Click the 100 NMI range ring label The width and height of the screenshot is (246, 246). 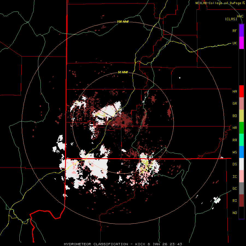[123, 22]
